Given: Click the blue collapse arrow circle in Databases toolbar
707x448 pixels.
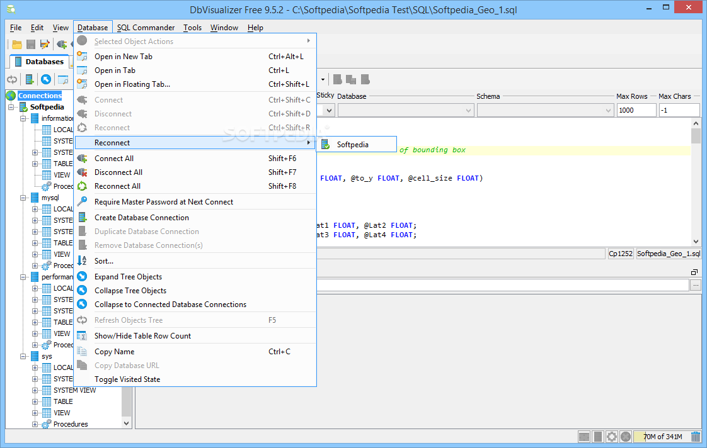Looking at the screenshot, I should pyautogui.click(x=46, y=80).
